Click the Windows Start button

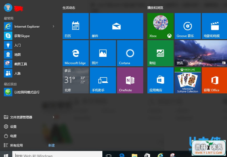tap(6, 154)
